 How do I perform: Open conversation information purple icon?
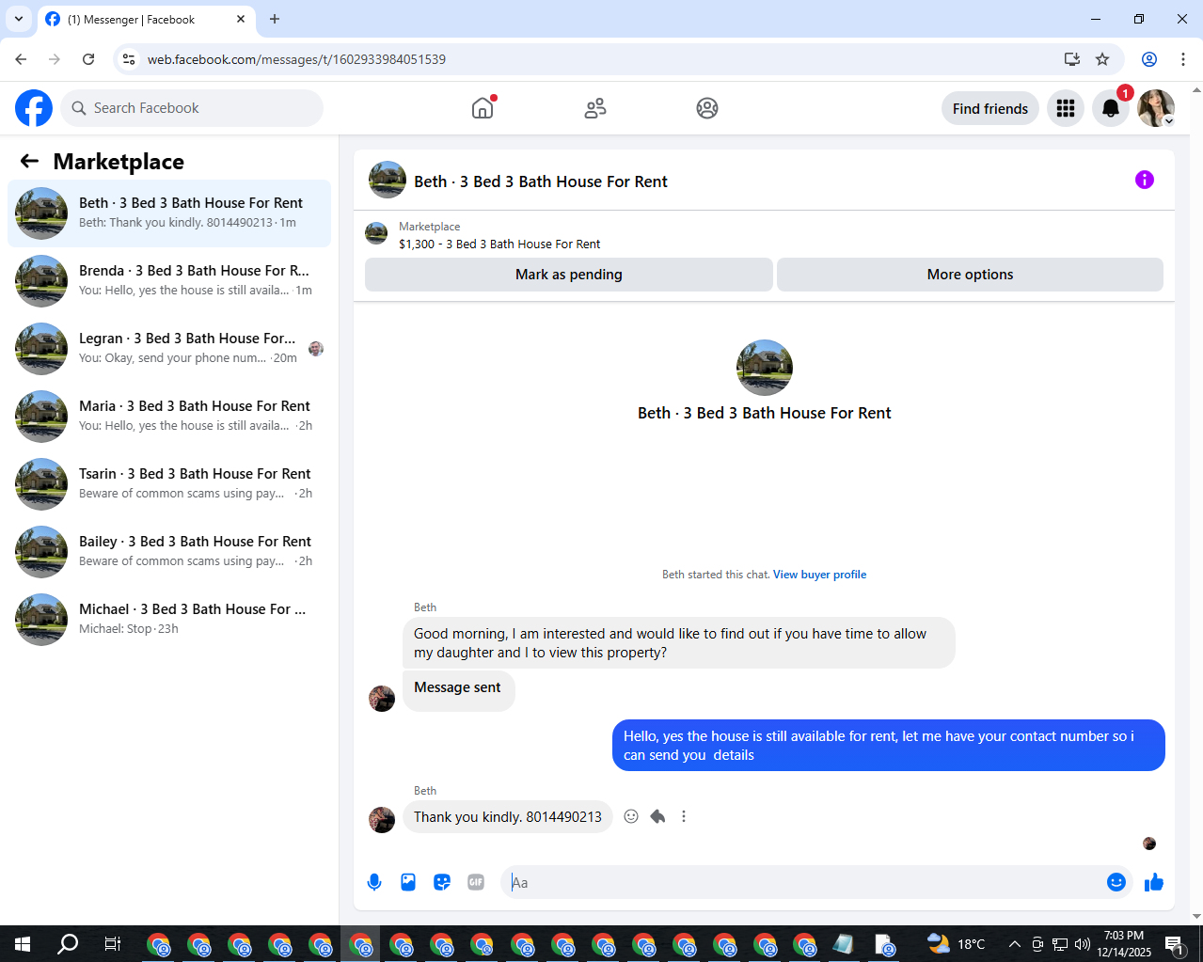pyautogui.click(x=1145, y=180)
